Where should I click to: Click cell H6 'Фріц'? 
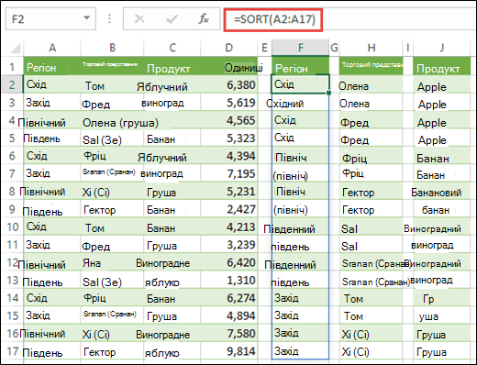pyautogui.click(x=372, y=156)
